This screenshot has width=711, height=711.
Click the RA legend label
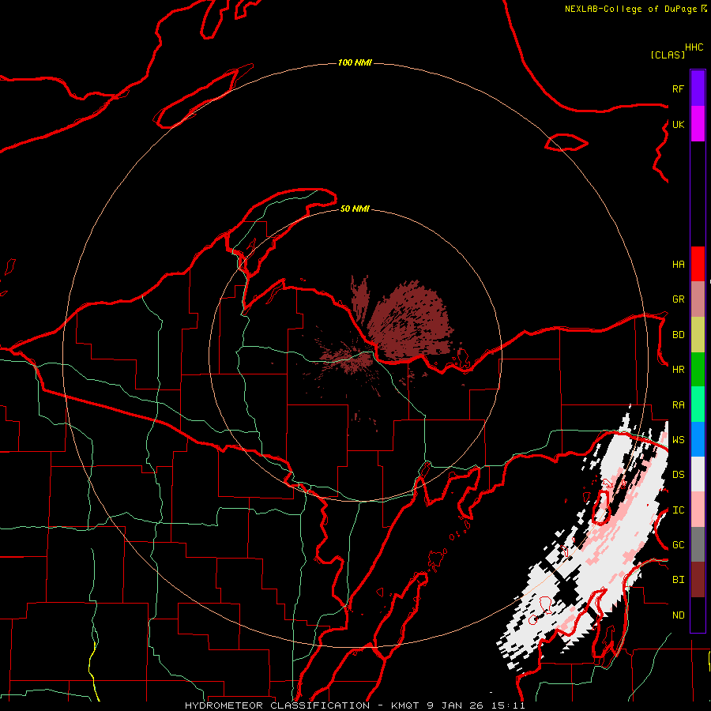tap(678, 405)
